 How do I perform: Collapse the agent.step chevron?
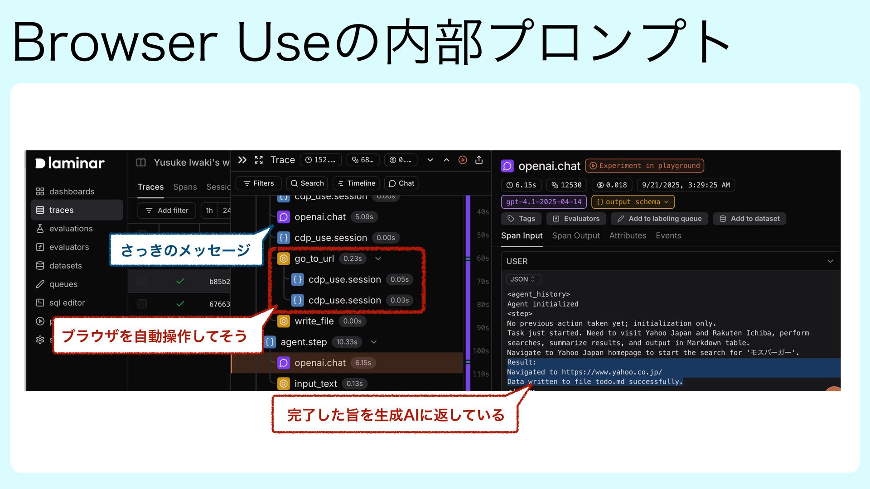click(374, 342)
